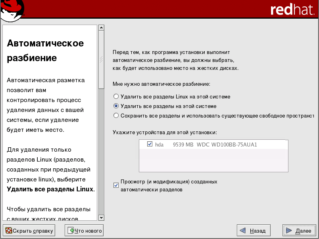Click the redhat wordmark logo in the header
Image resolution: width=319 pixels, height=239 pixels.
[292, 10]
